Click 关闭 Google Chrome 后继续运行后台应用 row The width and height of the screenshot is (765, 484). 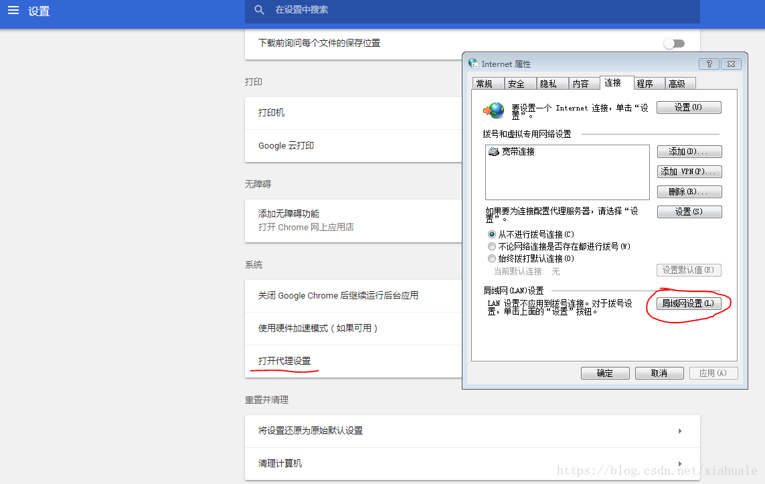click(x=353, y=296)
